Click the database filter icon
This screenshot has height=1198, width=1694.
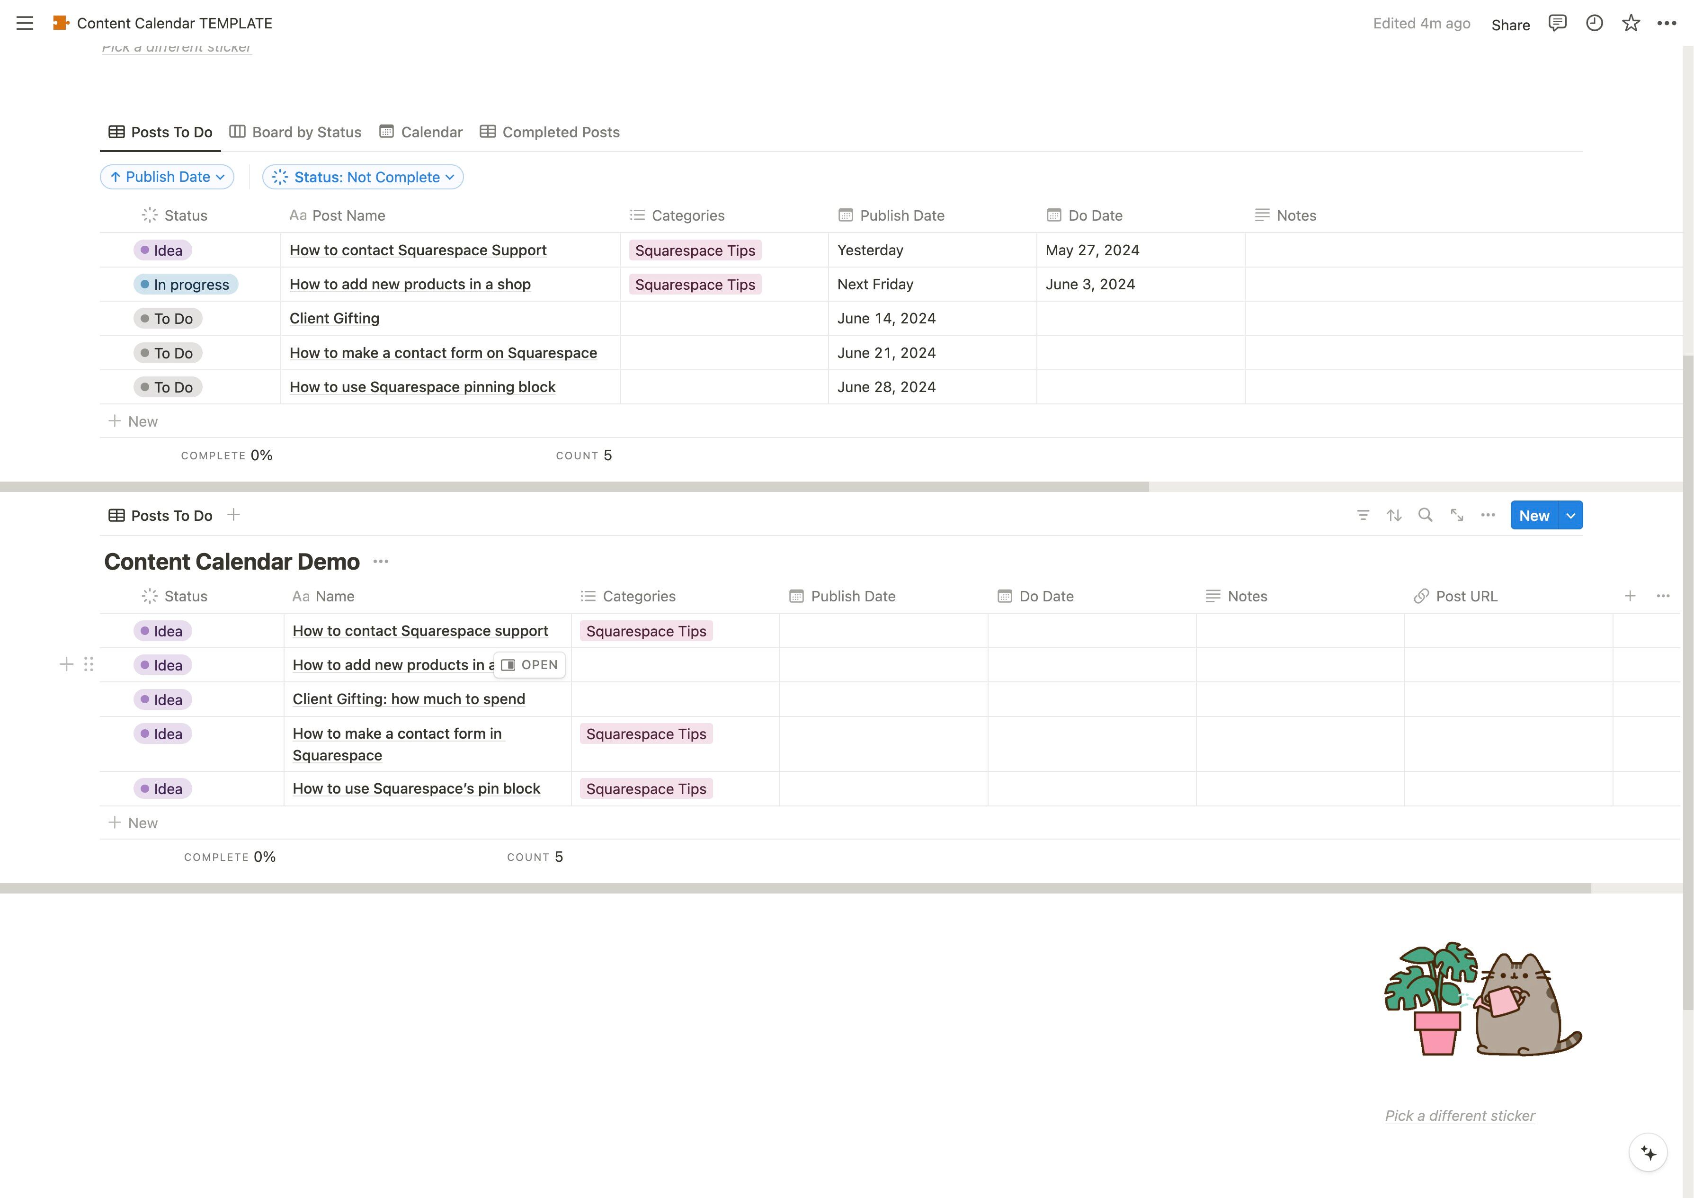tap(1363, 515)
